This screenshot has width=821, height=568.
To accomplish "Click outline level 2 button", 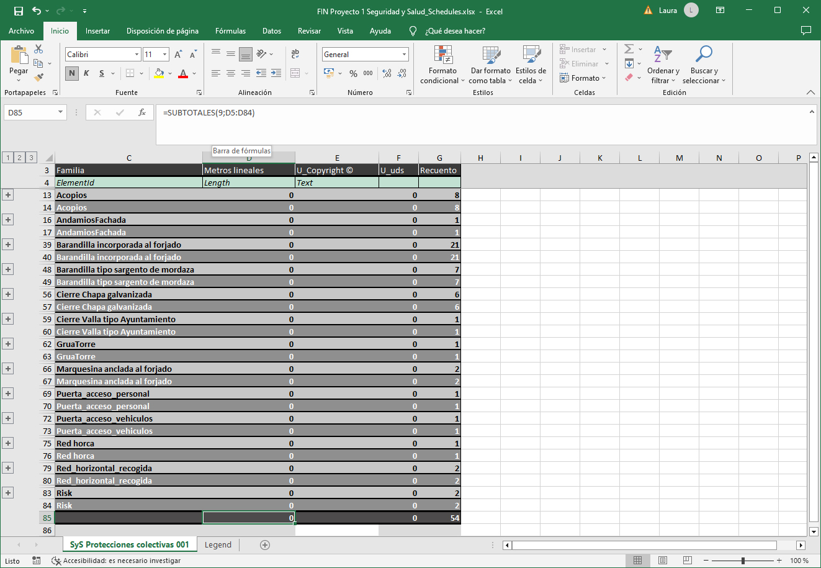I will coord(19,158).
